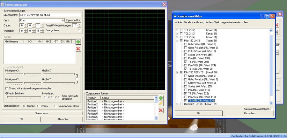Select the Relativ start position option

tap(39, 106)
